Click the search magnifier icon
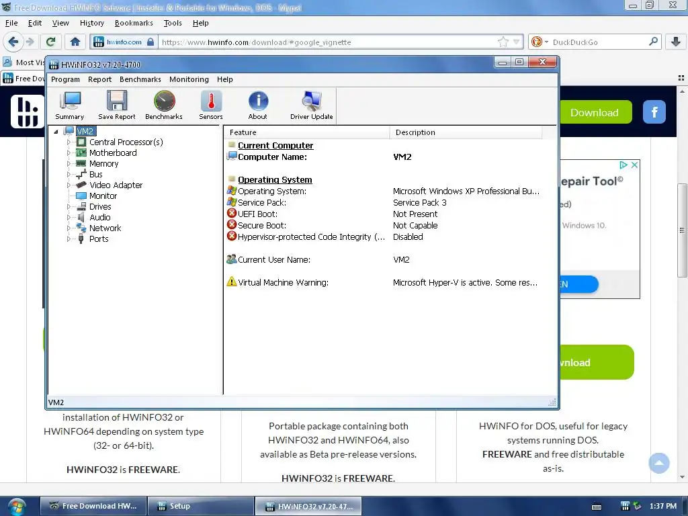The width and height of the screenshot is (688, 516). click(x=653, y=42)
